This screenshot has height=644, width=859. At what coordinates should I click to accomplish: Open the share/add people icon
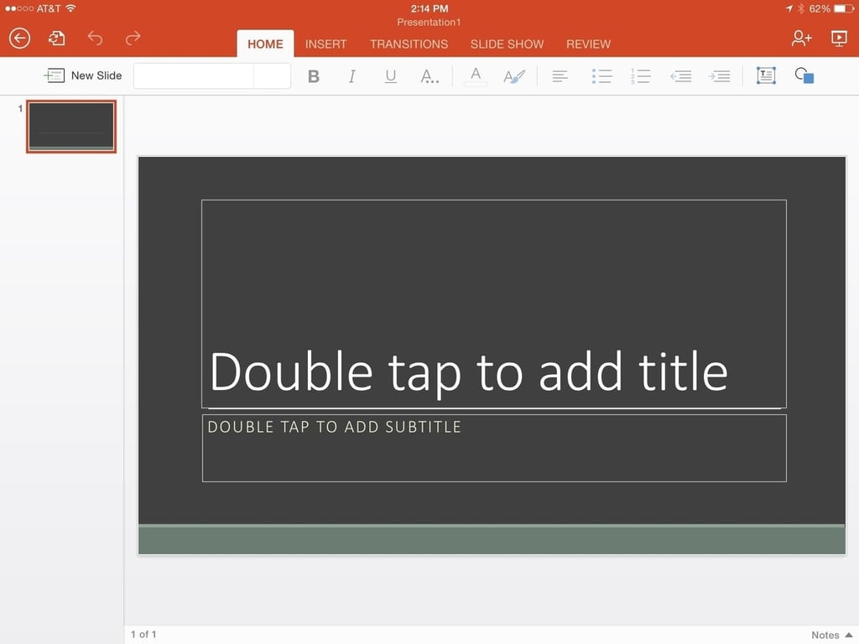[801, 39]
